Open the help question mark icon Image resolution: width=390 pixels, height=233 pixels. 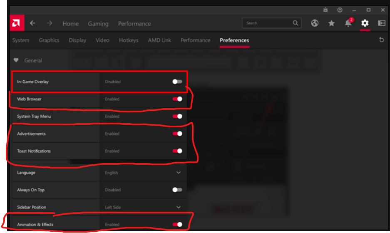click(340, 10)
